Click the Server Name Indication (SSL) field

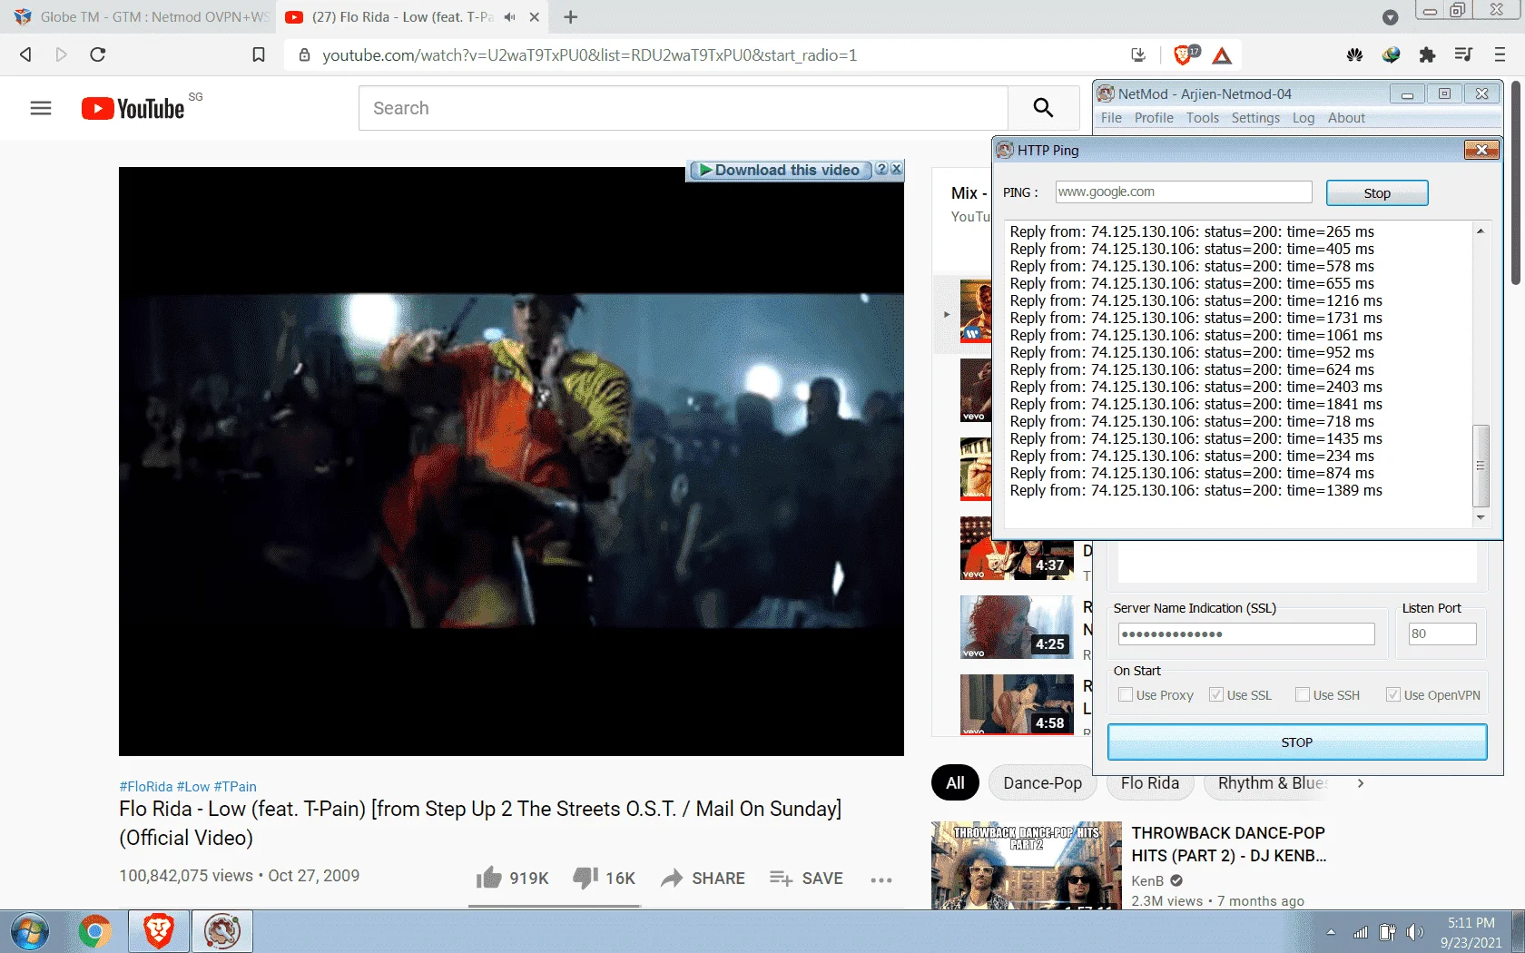click(1246, 634)
